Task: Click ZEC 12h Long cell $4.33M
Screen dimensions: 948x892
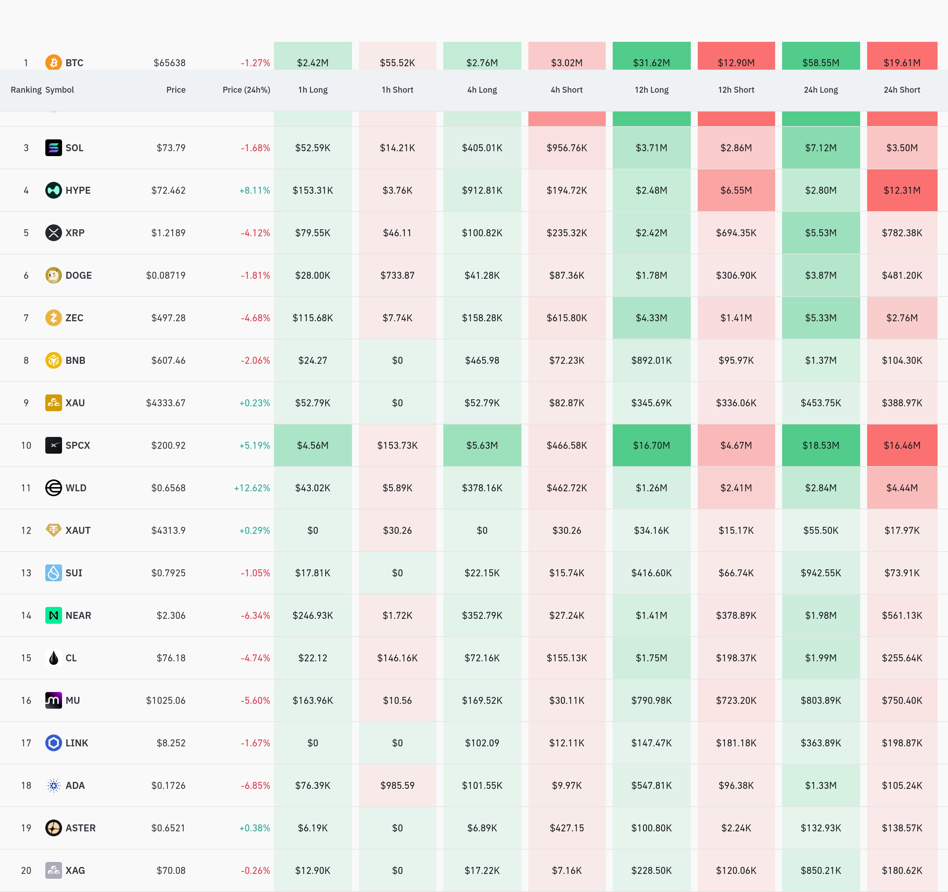Action: point(651,317)
